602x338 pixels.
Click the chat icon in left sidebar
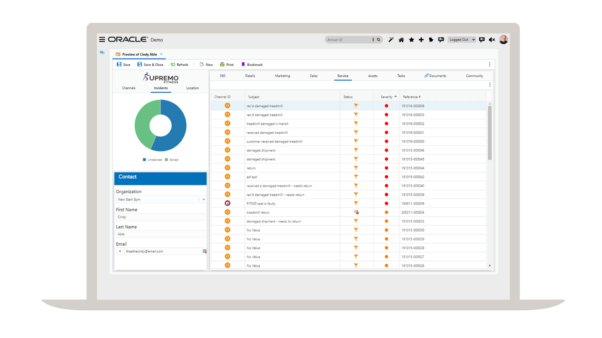pyautogui.click(x=103, y=53)
